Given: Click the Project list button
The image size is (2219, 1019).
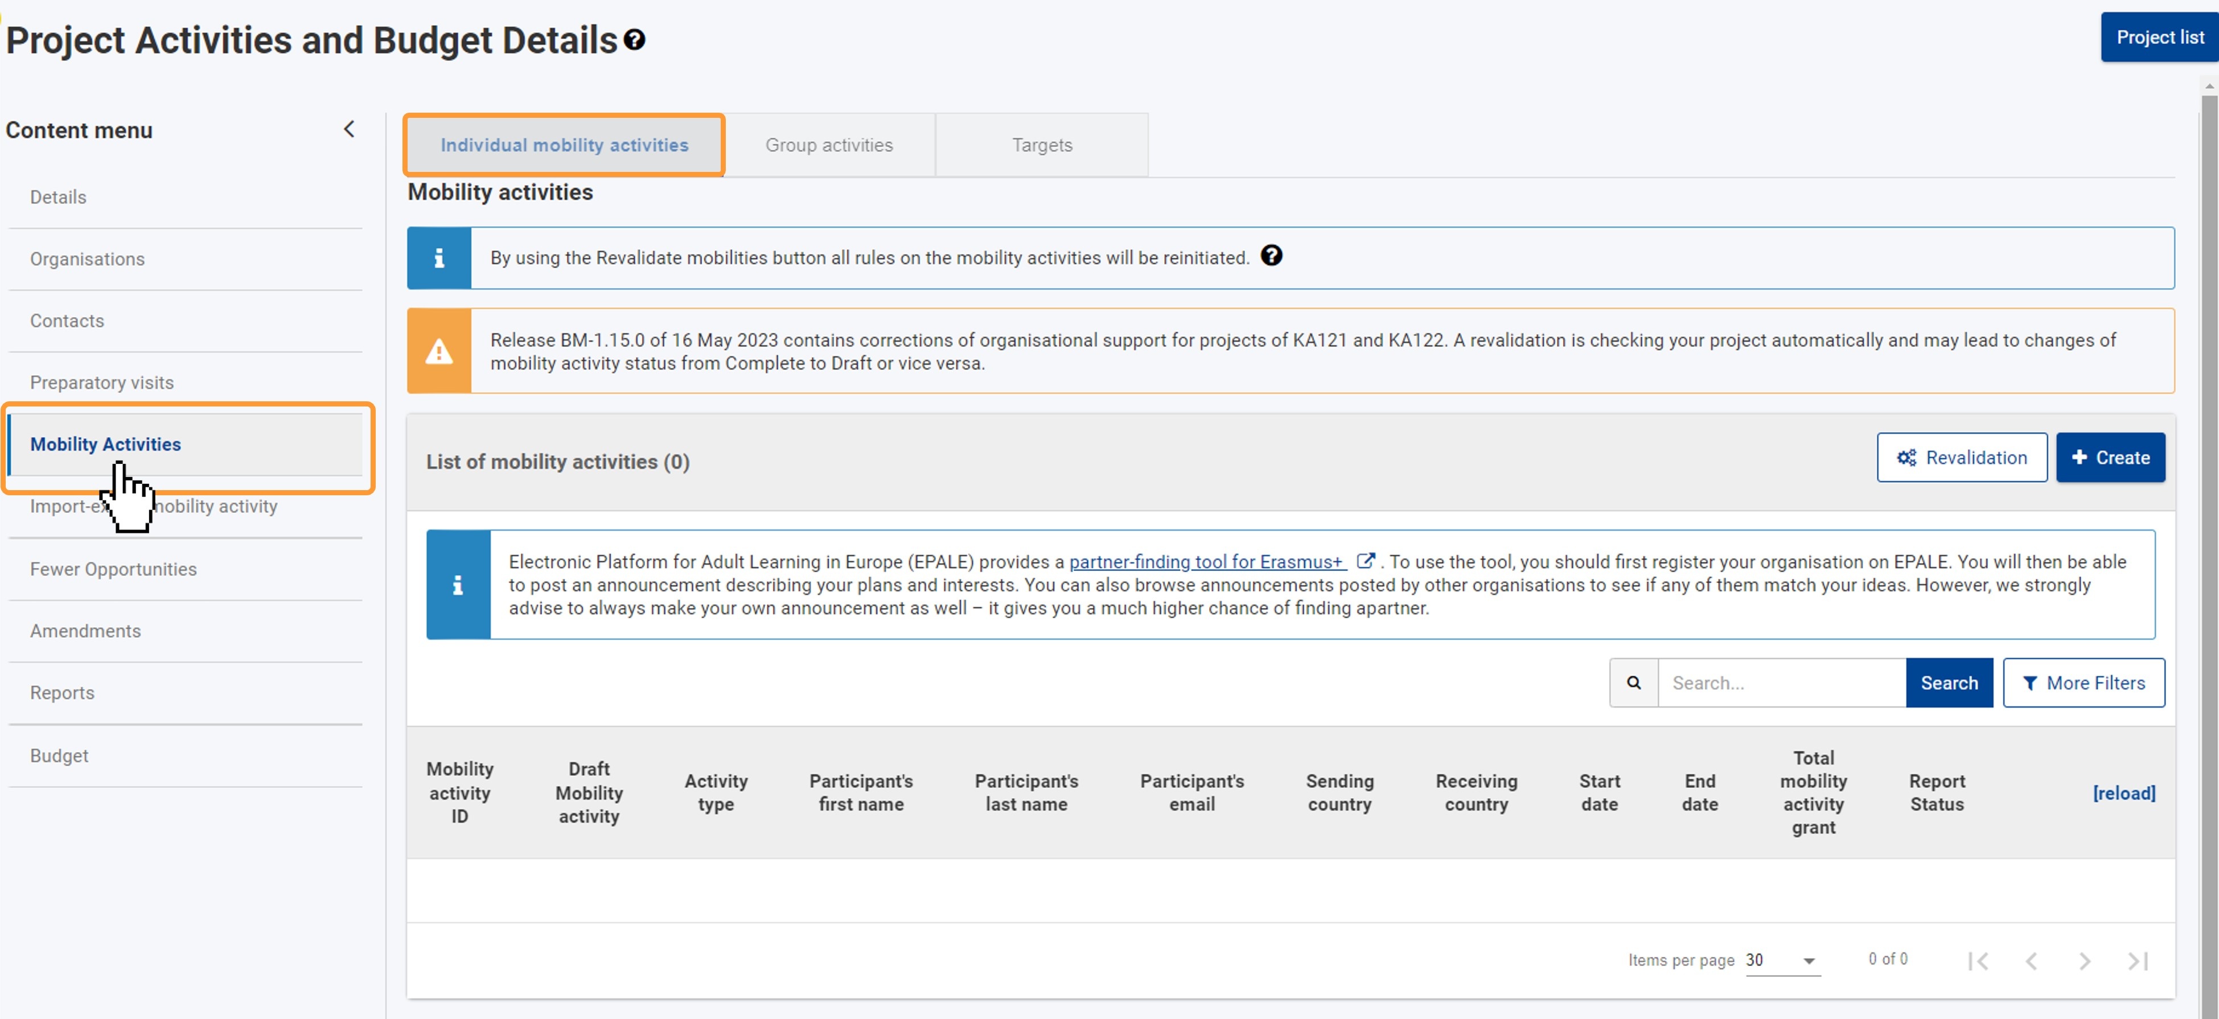Looking at the screenshot, I should tap(2160, 37).
